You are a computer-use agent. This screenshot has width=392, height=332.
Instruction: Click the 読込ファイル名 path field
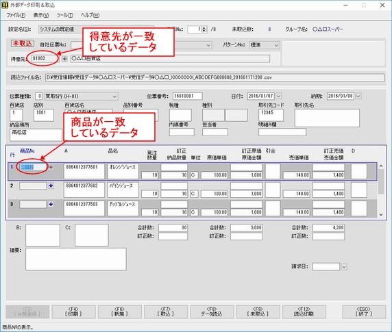click(215, 77)
